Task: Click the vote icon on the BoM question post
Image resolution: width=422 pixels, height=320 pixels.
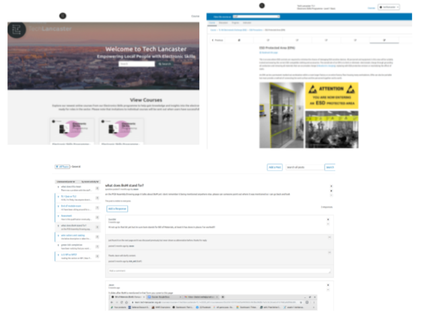Action: coord(331,186)
